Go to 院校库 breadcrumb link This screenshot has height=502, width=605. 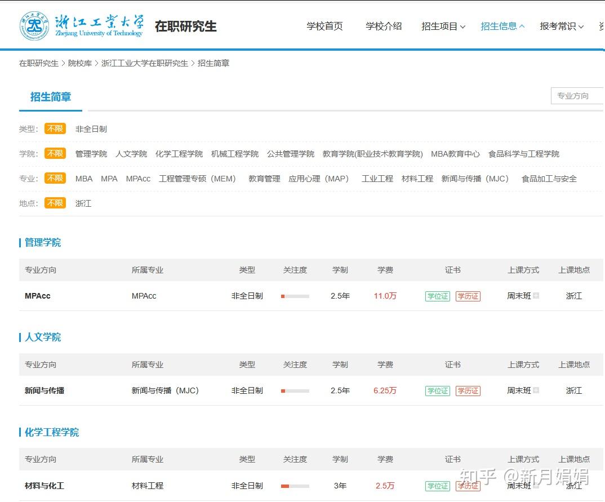coord(80,63)
